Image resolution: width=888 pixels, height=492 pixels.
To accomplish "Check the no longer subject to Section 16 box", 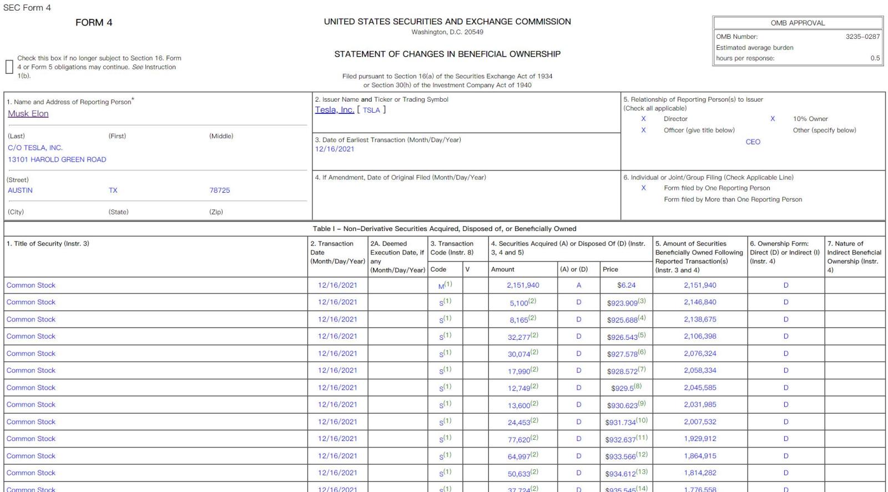I will tap(9, 67).
